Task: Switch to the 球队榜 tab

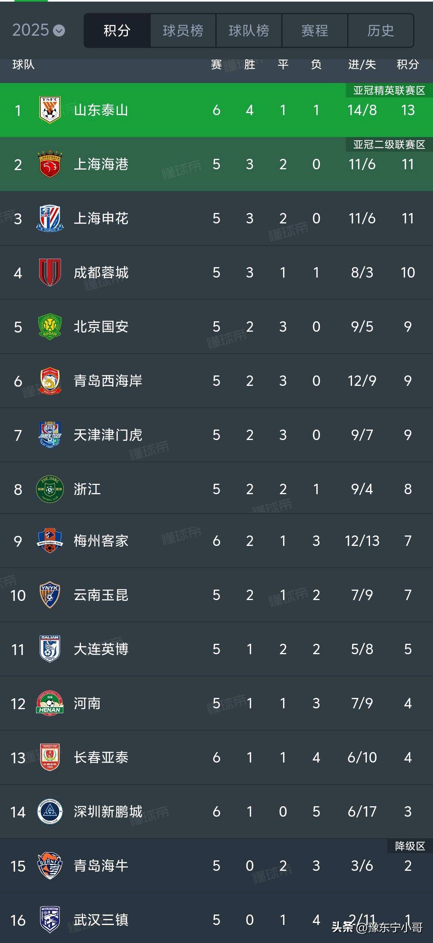Action: [x=249, y=30]
